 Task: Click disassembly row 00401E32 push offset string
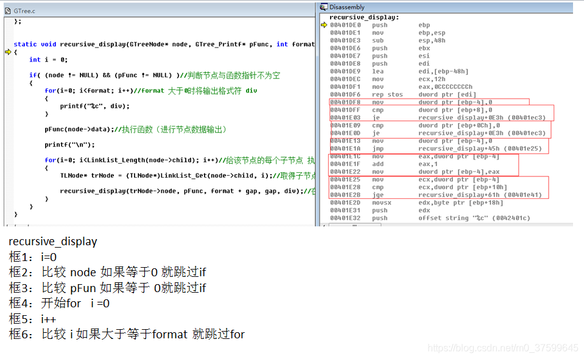click(x=430, y=218)
